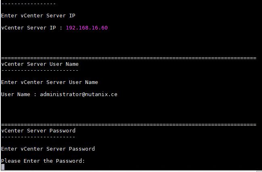Click the dashed underline below User Name heading

[40, 70]
